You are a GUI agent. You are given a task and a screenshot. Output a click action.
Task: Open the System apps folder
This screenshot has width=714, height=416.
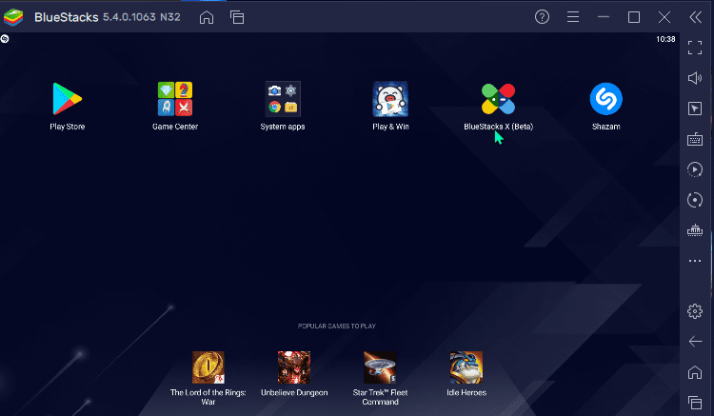[x=283, y=99]
